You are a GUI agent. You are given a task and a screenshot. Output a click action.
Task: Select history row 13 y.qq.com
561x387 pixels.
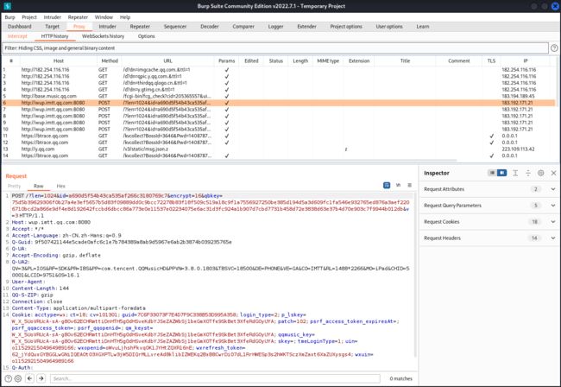[279, 149]
